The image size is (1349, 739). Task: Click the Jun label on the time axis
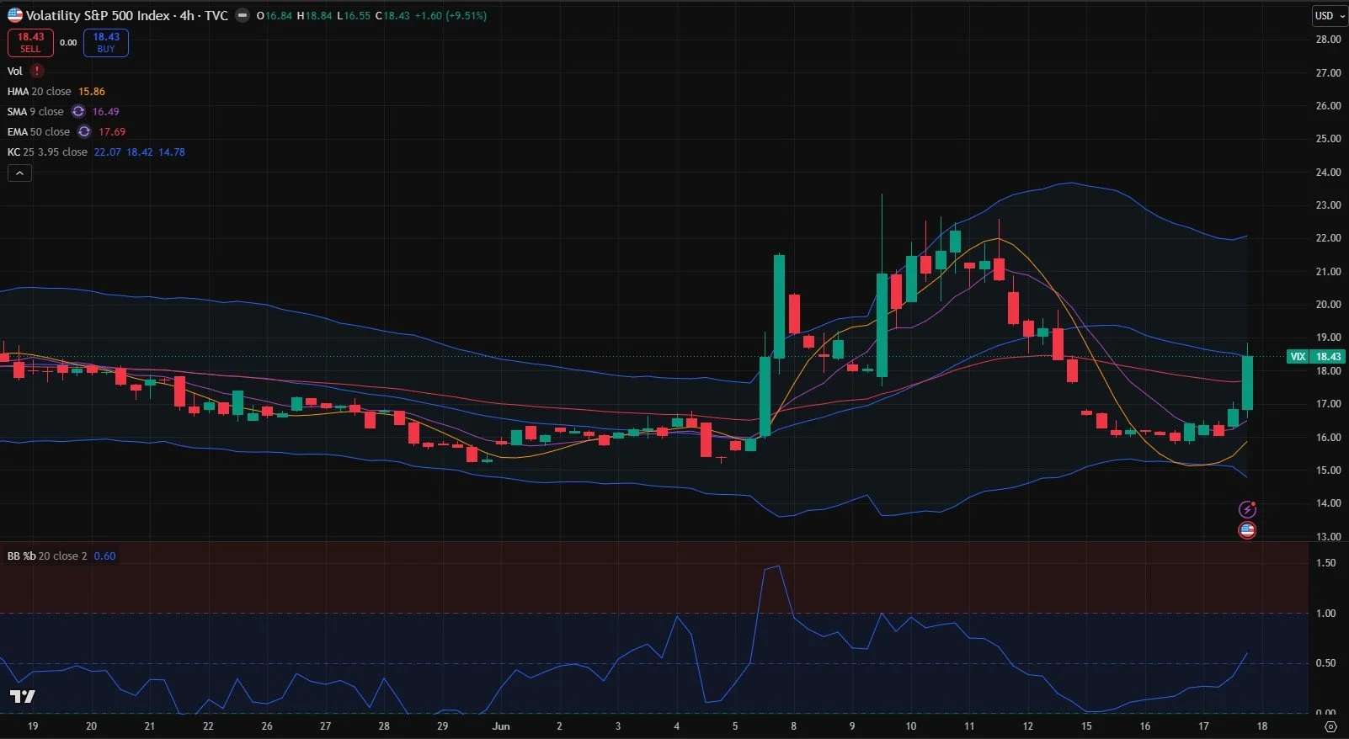tap(501, 726)
